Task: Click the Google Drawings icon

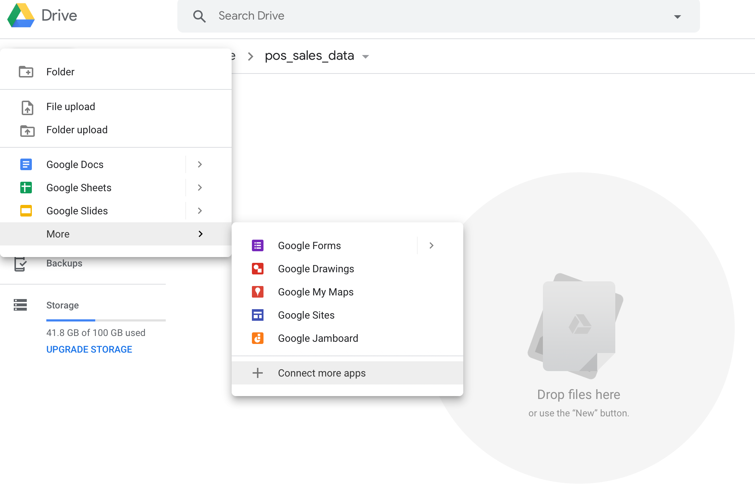Action: click(x=258, y=269)
